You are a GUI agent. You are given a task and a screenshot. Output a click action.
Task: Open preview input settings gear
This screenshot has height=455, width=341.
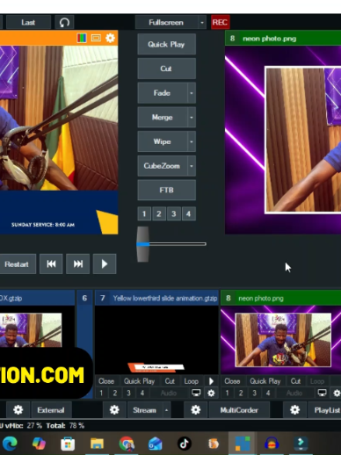tap(110, 38)
